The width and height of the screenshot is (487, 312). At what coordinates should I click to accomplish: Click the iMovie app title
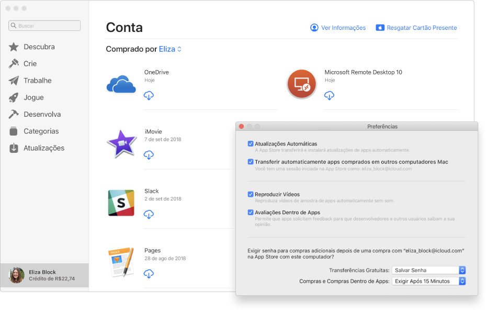point(153,131)
